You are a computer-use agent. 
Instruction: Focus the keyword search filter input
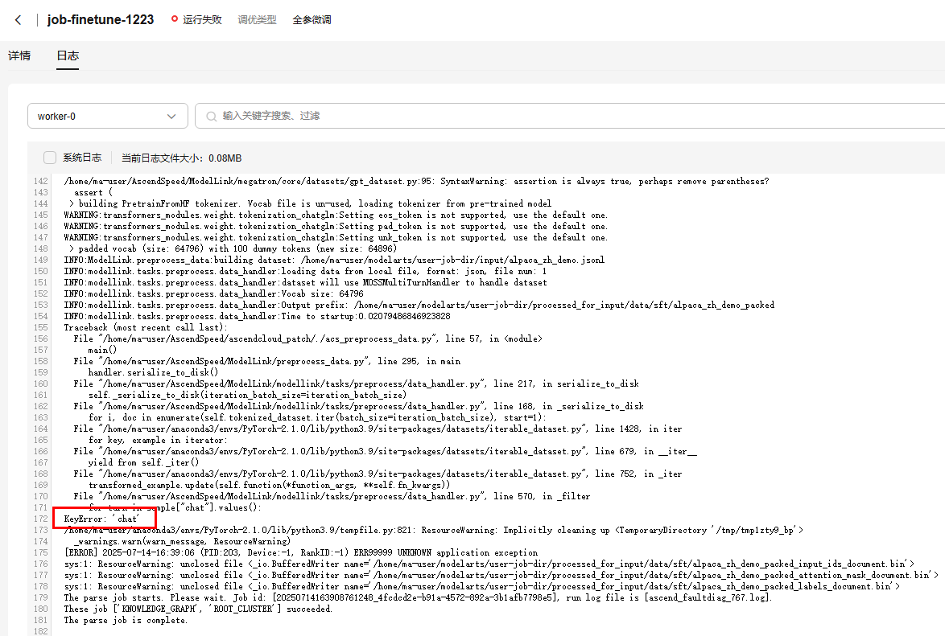(563, 117)
